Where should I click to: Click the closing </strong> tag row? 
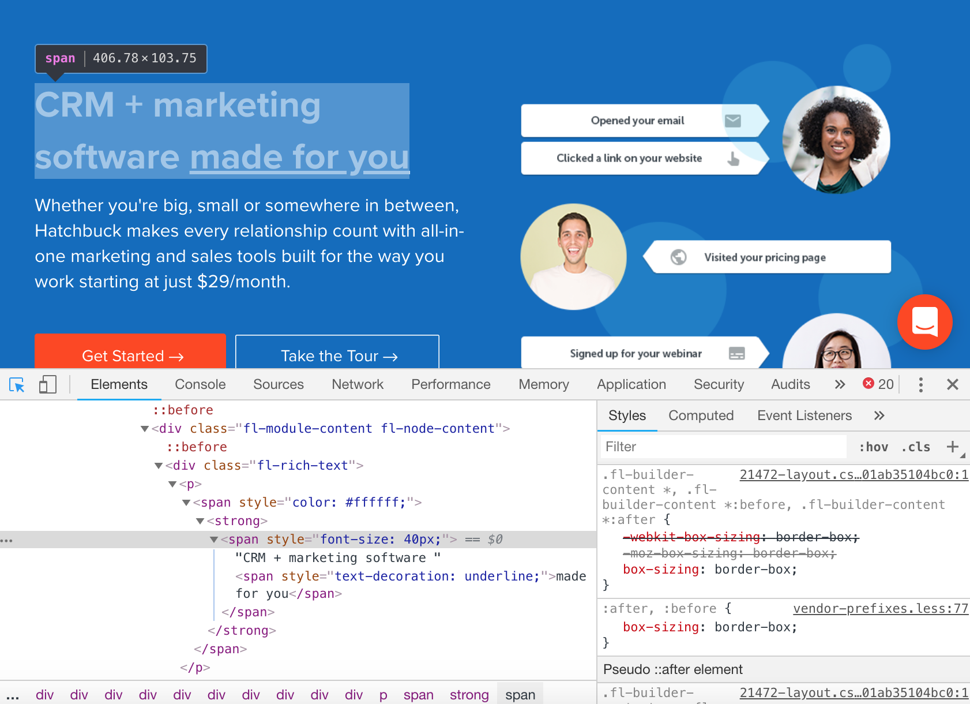pos(242,630)
